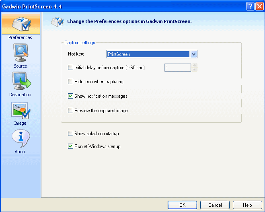Enable Show splash on startup
The width and height of the screenshot is (265, 212).
click(70, 134)
